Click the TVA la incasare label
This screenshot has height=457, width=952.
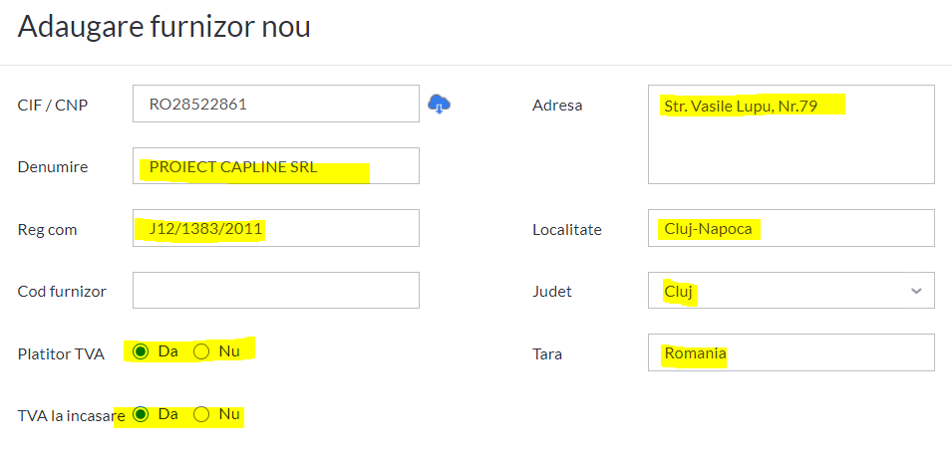(71, 416)
